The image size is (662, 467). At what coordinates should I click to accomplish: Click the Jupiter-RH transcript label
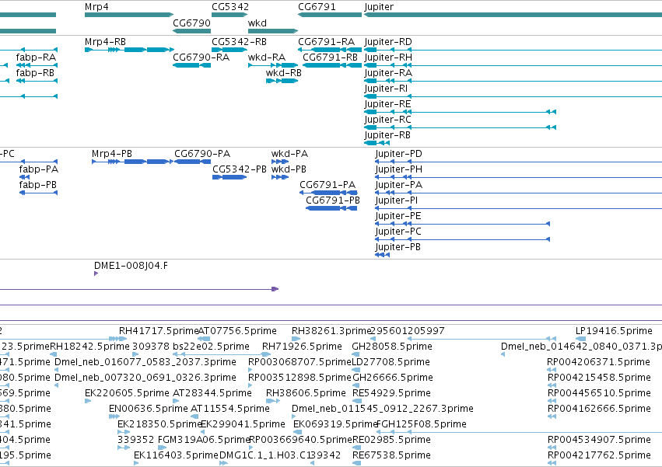[388, 58]
